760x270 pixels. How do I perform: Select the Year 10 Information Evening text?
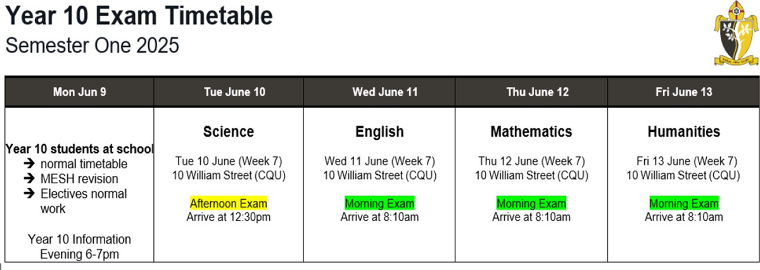click(x=79, y=247)
